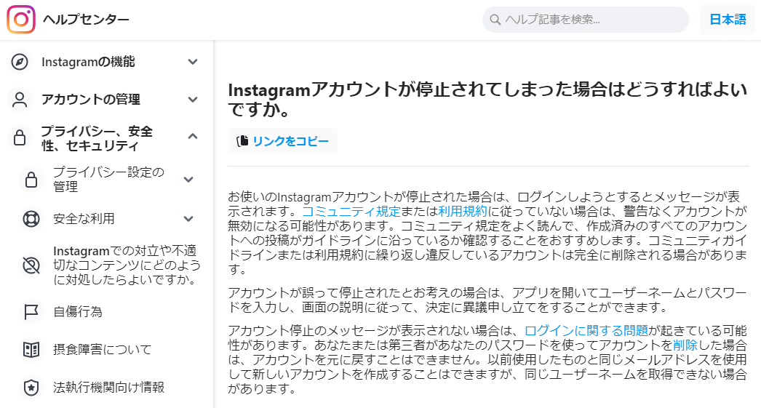Open the Instagramの機能 menu item
The width and height of the screenshot is (761, 408).
coord(88,62)
